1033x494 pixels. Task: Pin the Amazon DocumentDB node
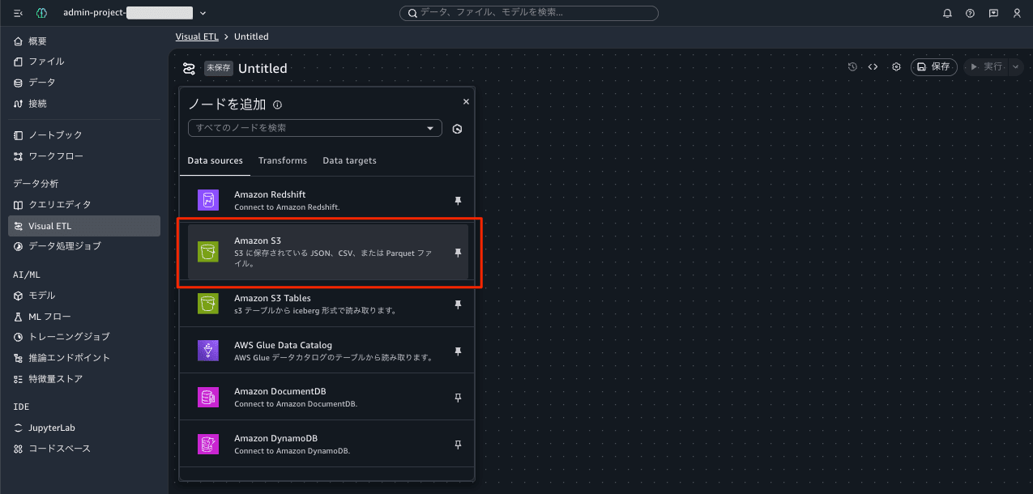pyautogui.click(x=458, y=398)
